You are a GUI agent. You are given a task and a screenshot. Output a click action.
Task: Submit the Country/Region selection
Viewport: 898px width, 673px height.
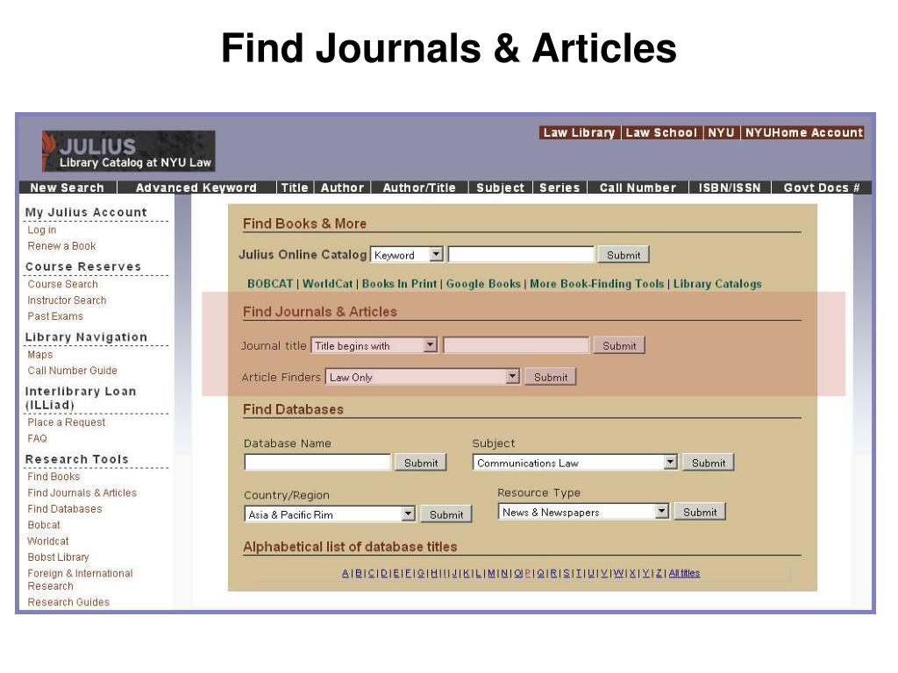[x=446, y=514]
